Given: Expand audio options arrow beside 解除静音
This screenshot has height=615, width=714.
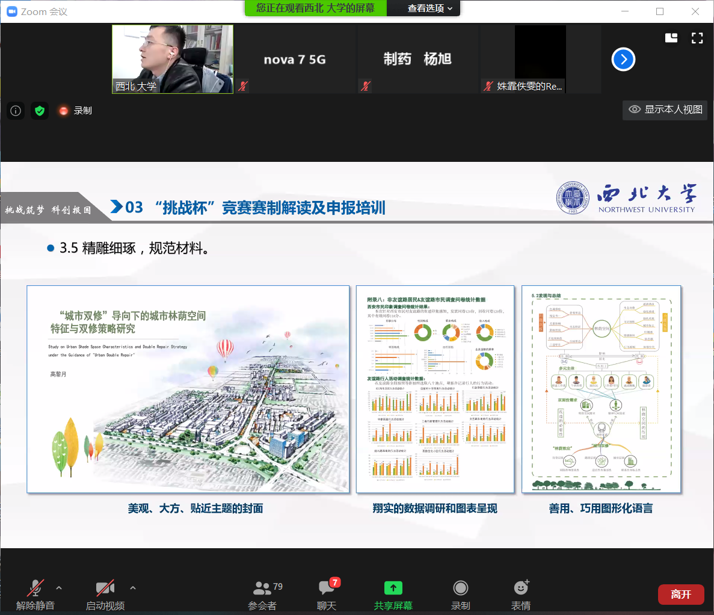Looking at the screenshot, I should click(59, 588).
